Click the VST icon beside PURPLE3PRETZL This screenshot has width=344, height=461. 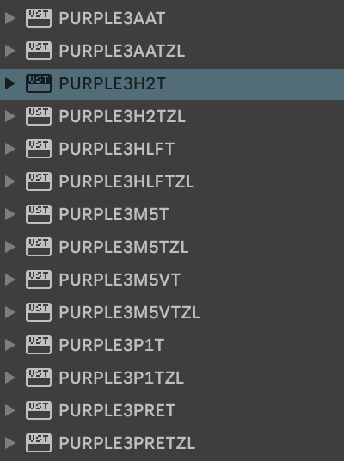(39, 443)
